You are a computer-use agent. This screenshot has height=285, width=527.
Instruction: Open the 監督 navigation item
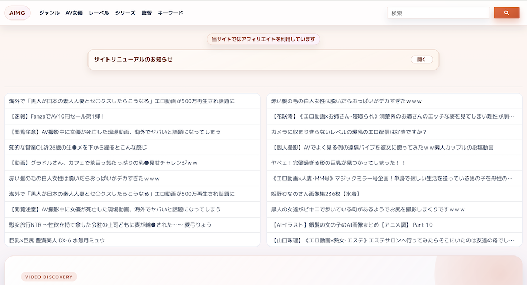(147, 13)
